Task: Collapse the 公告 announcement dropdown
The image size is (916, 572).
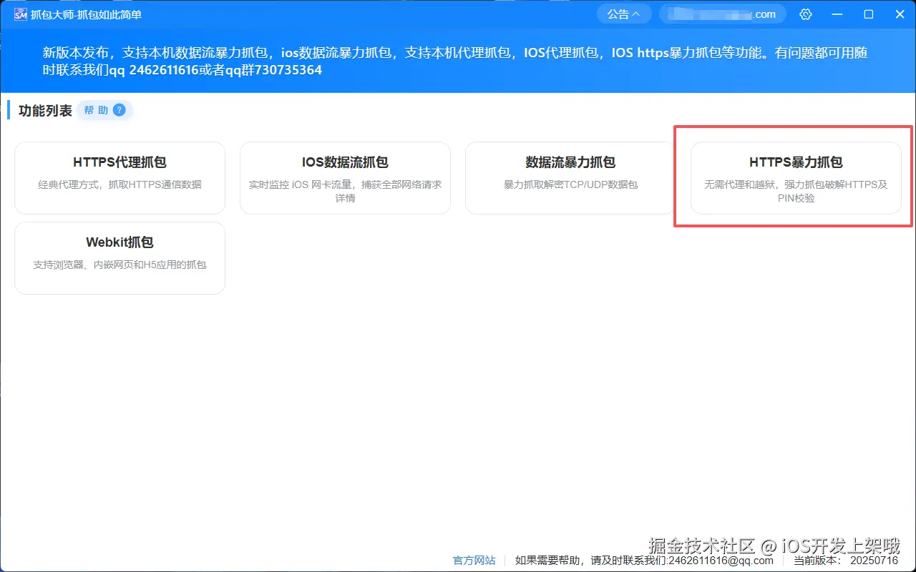Action: point(623,14)
